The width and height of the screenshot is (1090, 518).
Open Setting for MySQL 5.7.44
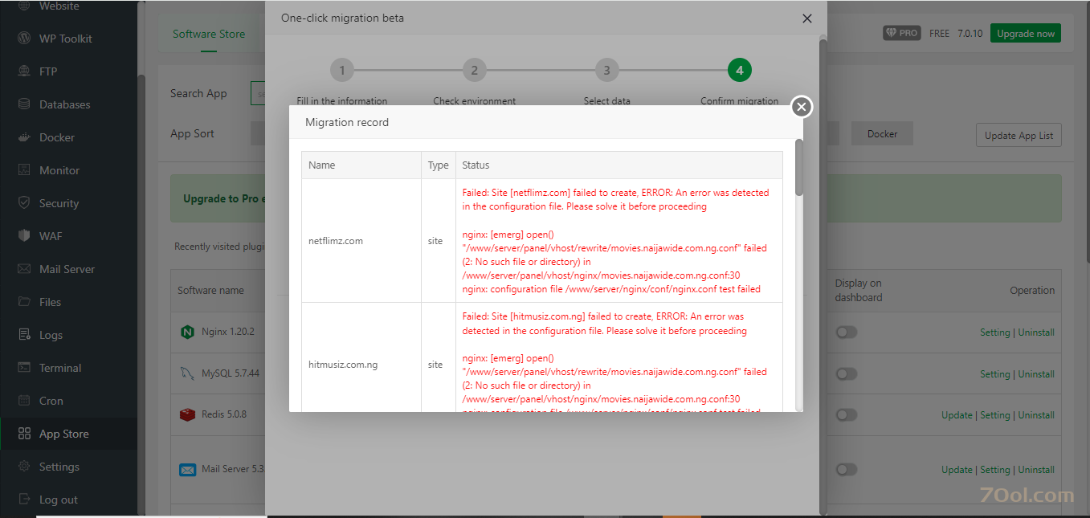[x=994, y=374]
